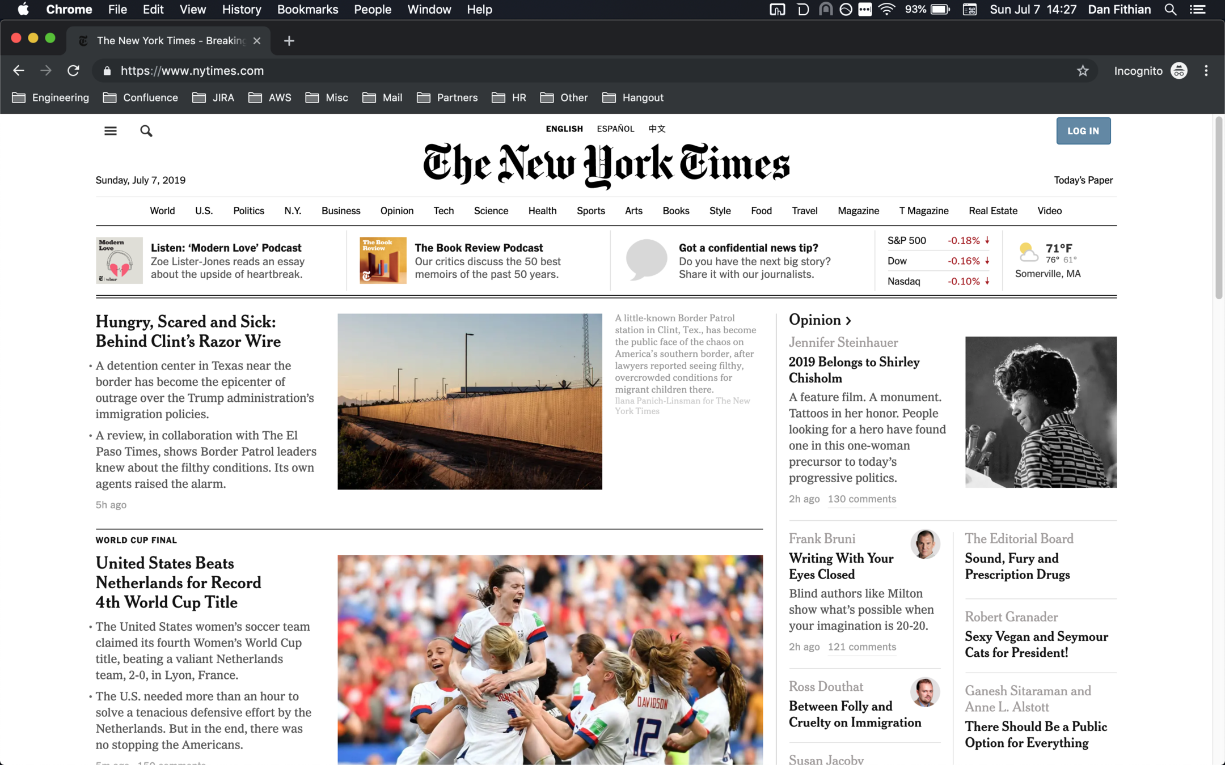This screenshot has height=765, width=1225.
Task: Click the NYT search magnifier icon
Action: 146,131
